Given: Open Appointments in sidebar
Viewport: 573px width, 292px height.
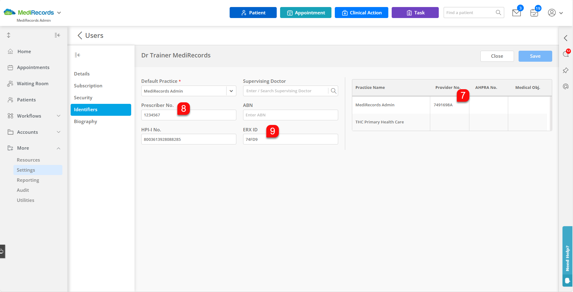Looking at the screenshot, I should coord(33,68).
